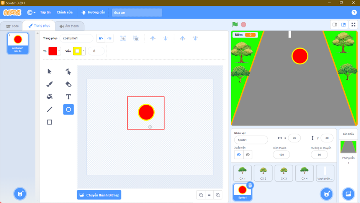360x203 pixels.
Task: Send shape to back
Action: click(195, 38)
